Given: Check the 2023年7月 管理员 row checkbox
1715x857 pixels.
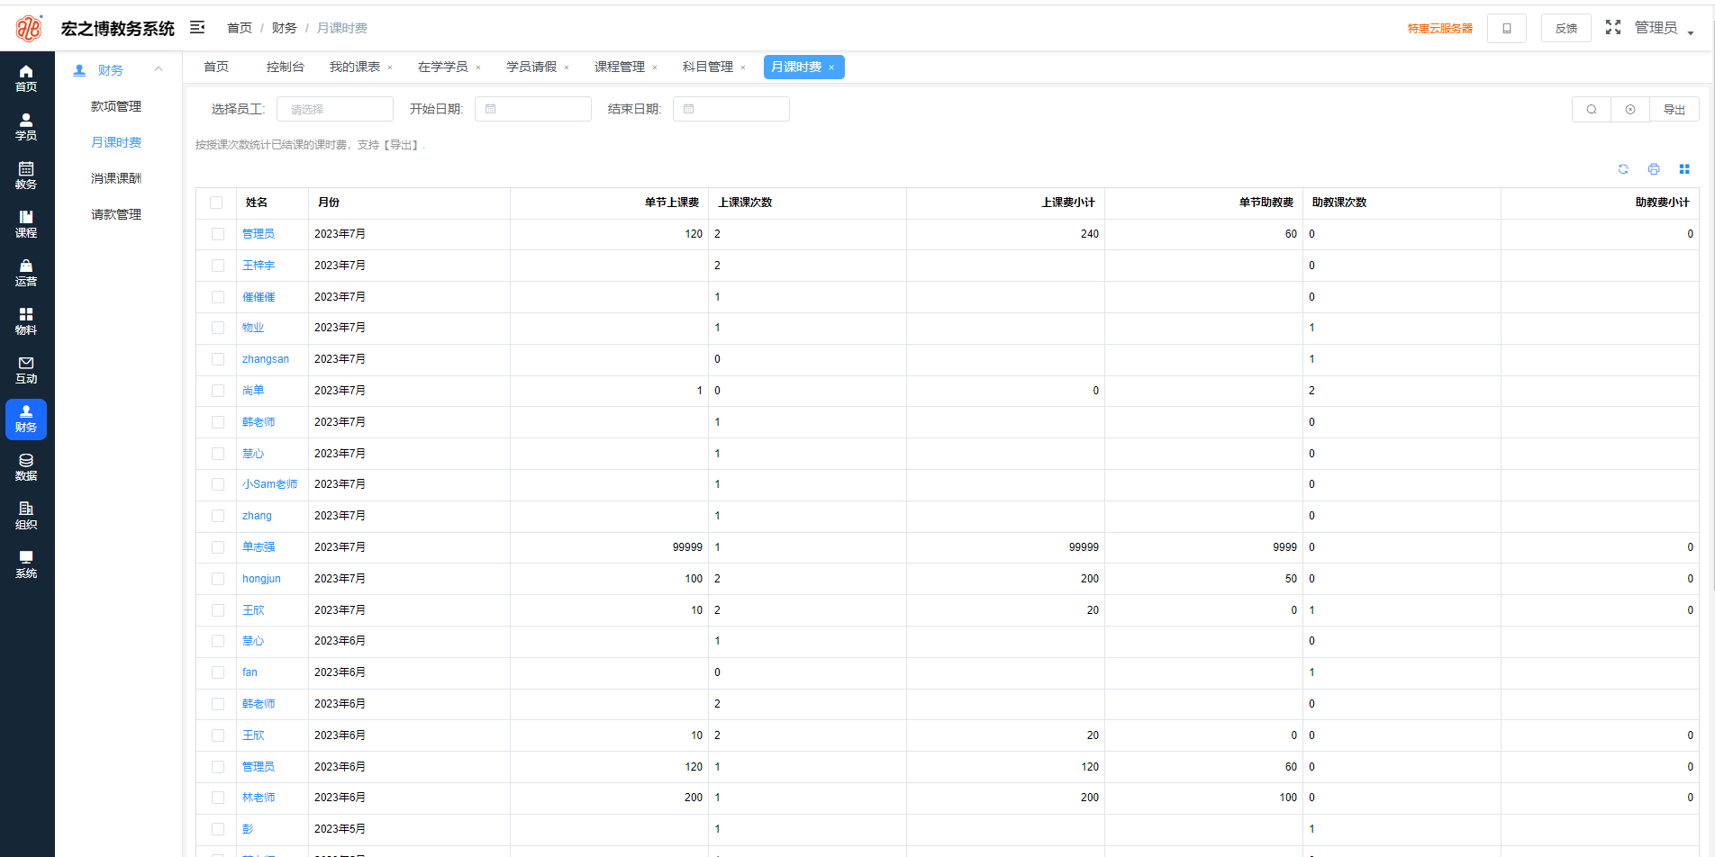Looking at the screenshot, I should pos(218,234).
